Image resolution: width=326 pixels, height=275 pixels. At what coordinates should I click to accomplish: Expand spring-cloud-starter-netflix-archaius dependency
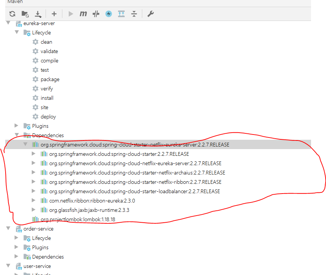pos(34,172)
